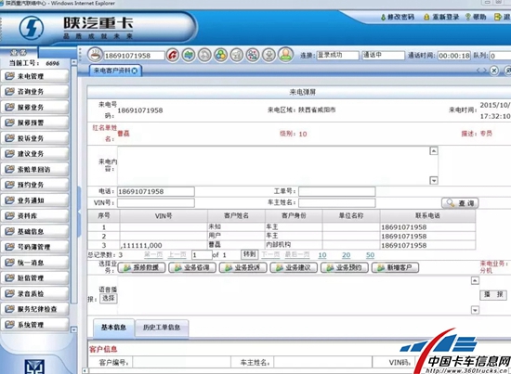This screenshot has height=374, width=511.
Task: Click the page number input box
Action: tap(202, 255)
